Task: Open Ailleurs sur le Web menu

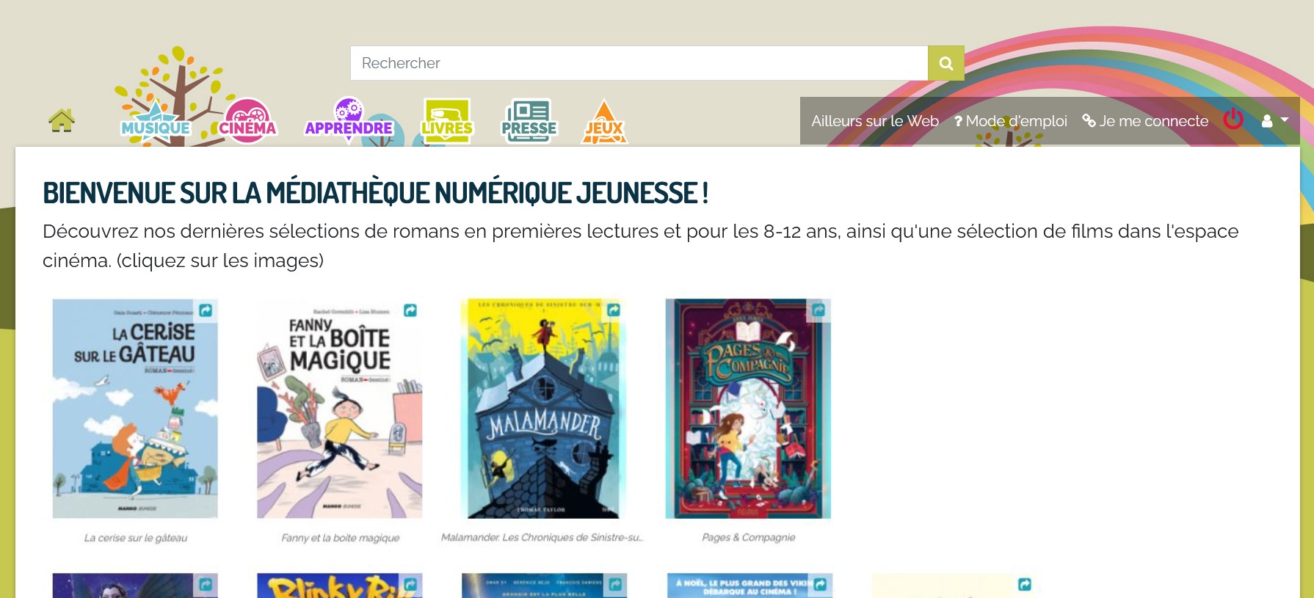Action: tap(875, 121)
